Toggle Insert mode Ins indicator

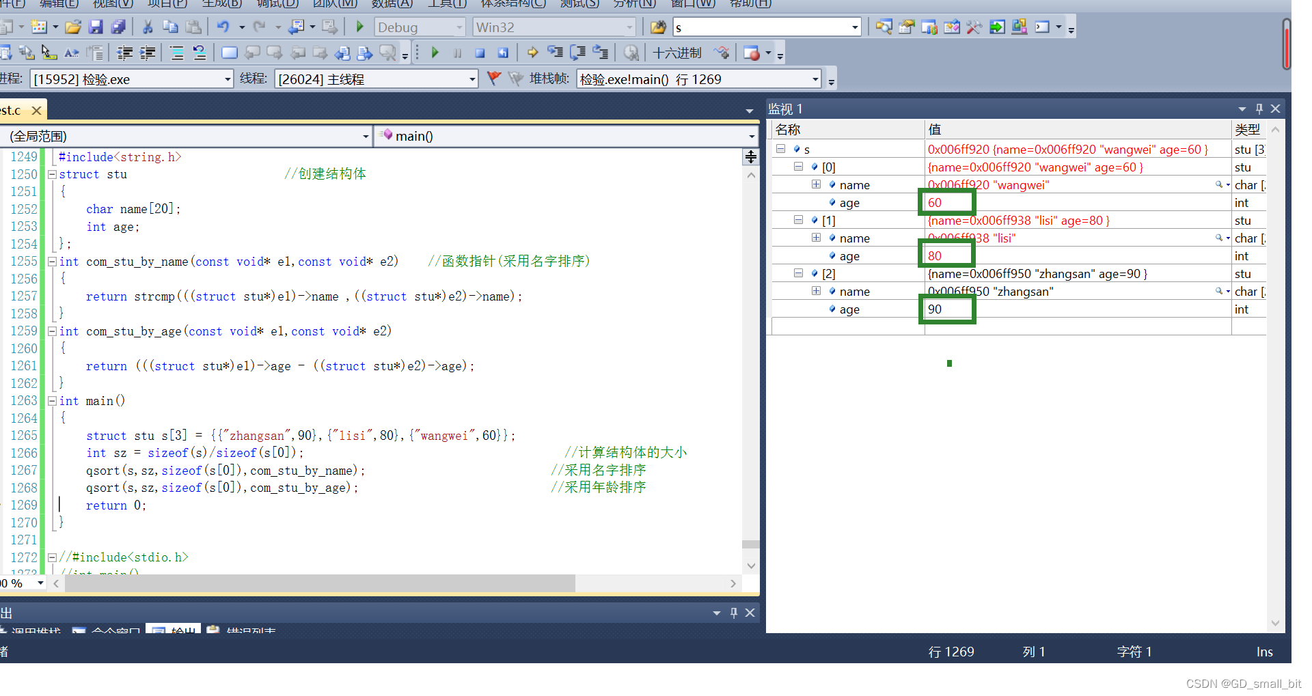coord(1264,652)
